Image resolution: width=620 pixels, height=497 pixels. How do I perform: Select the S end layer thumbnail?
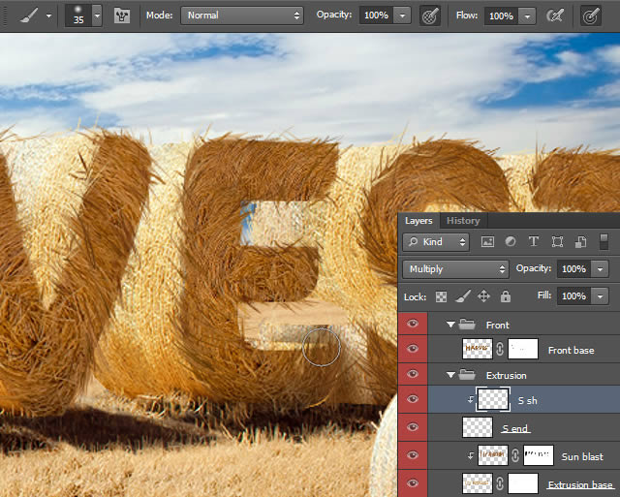(478, 427)
